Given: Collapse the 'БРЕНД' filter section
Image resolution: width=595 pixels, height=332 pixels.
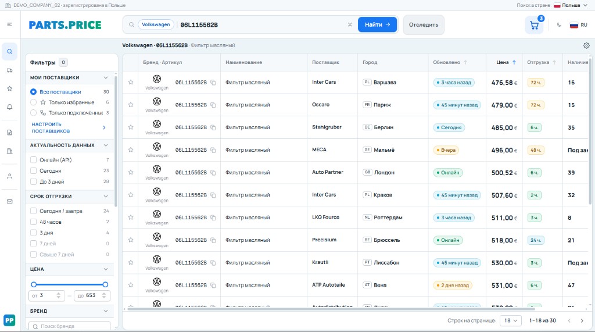Looking at the screenshot, I should coord(106,311).
